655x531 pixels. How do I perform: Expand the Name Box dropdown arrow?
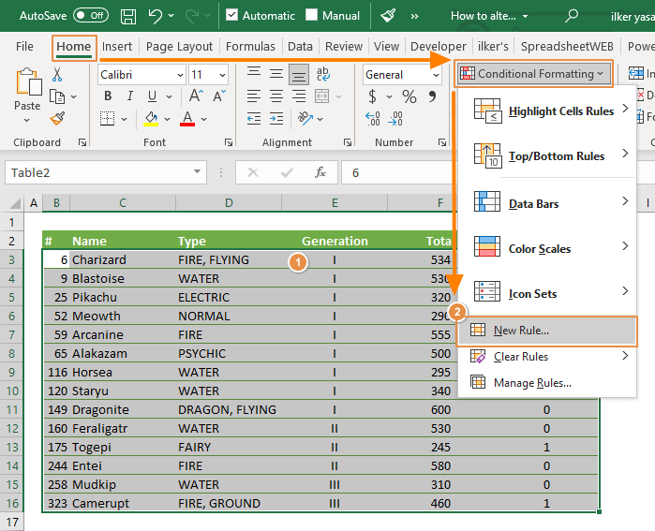coord(197,171)
